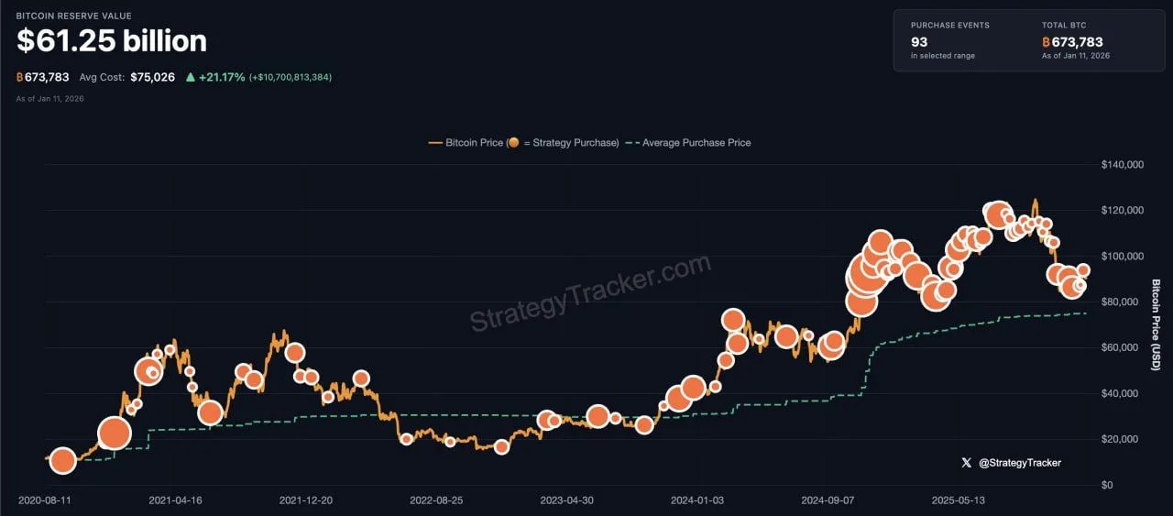Click the orange Bitcoin symbol beside 673,783 top-left
The width and height of the screenshot is (1173, 516).
pos(20,77)
